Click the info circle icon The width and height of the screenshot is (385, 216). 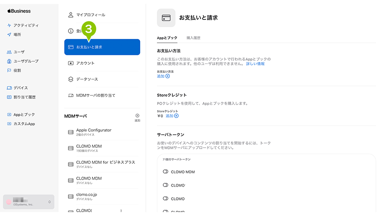pos(71,31)
